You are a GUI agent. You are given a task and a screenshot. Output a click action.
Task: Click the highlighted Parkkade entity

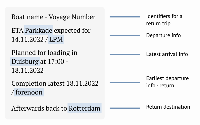(38, 30)
